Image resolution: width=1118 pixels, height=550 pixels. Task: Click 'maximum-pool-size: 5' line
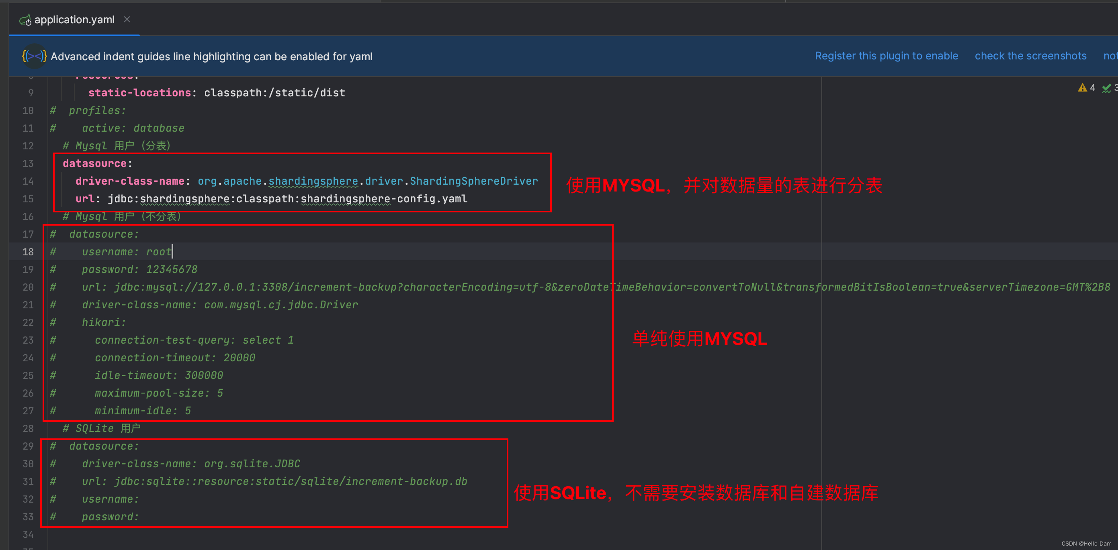pos(159,393)
